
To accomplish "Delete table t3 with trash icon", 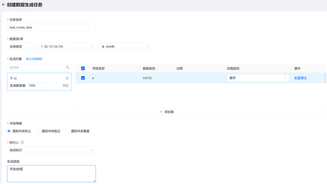I will [67, 78].
